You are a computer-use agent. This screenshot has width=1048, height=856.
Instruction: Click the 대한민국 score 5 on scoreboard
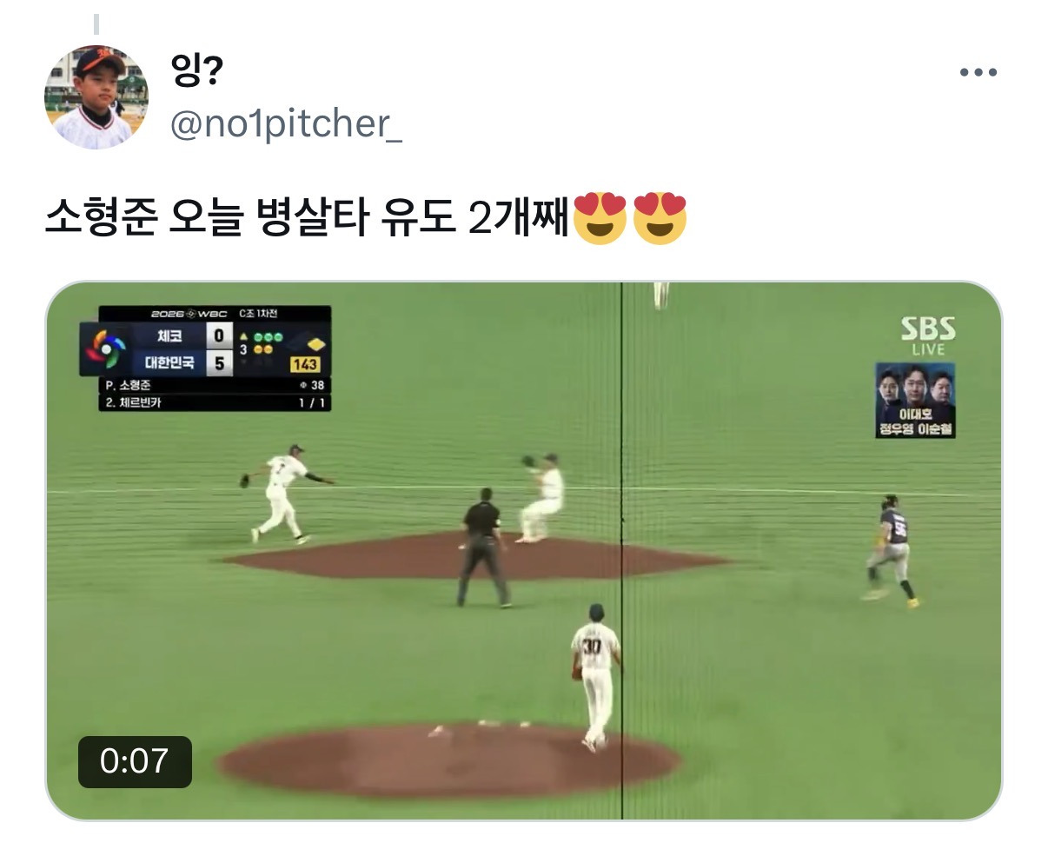(x=219, y=362)
